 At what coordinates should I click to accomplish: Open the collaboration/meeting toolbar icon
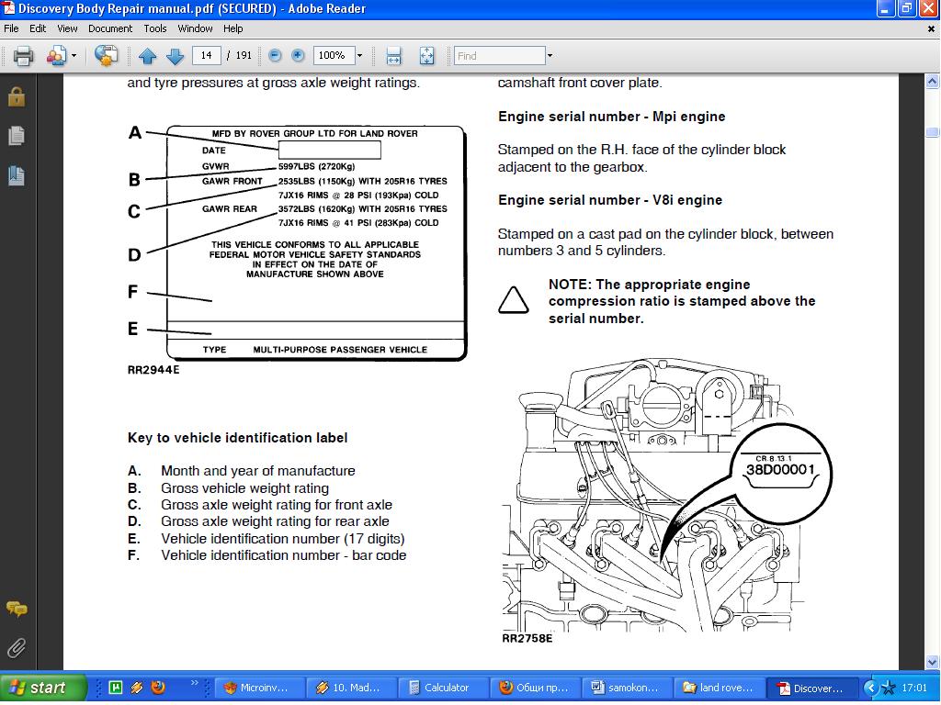56,56
